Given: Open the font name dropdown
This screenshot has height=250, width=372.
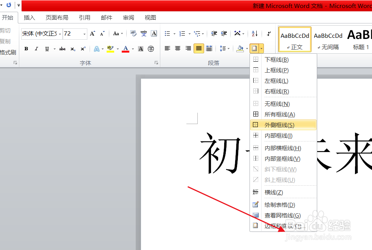Looking at the screenshot, I should pyautogui.click(x=60, y=34).
